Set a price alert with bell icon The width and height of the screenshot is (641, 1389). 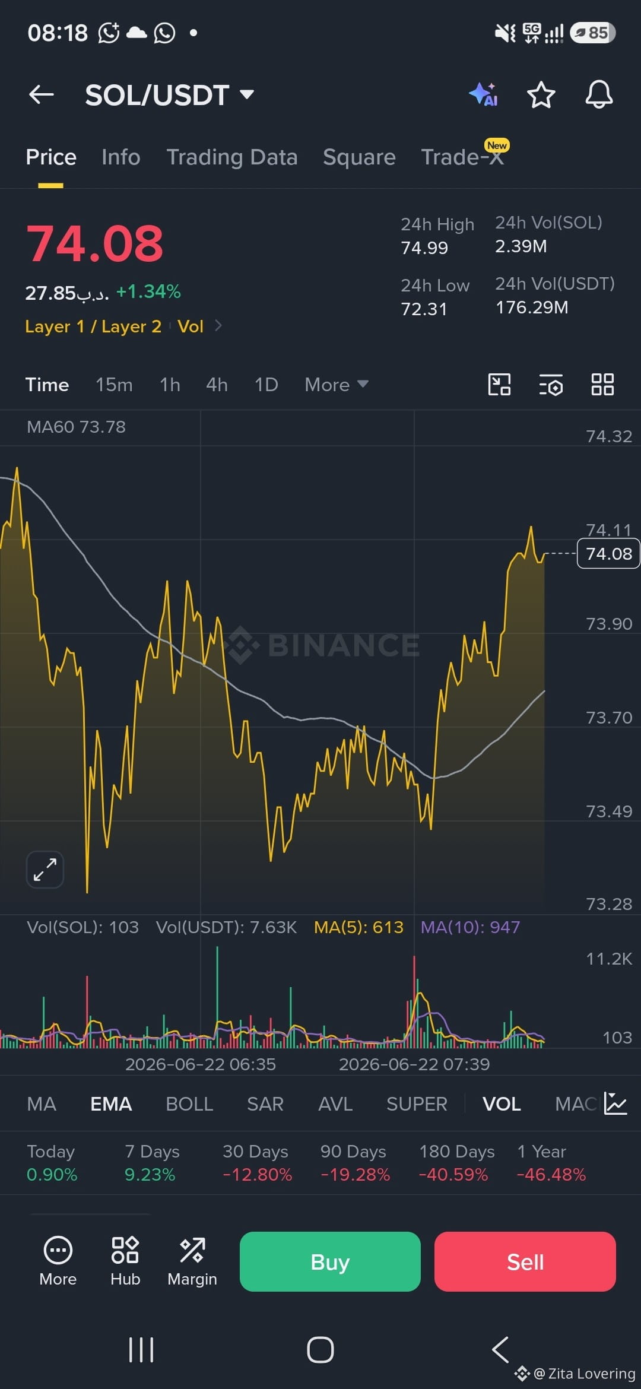pyautogui.click(x=599, y=94)
